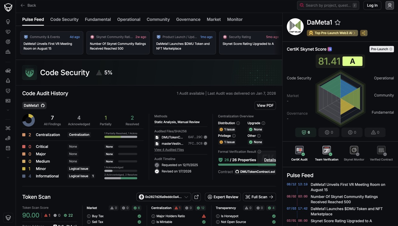The width and height of the screenshot is (398, 226).
Task: Open the calendar sidebar icon
Action: coord(8,148)
